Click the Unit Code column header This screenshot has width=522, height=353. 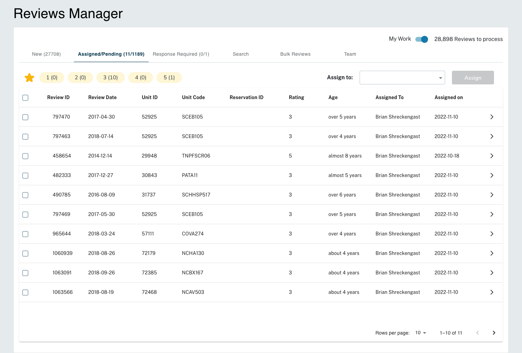[x=193, y=97]
